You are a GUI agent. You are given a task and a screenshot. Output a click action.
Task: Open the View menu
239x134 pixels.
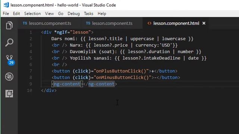[49, 13]
